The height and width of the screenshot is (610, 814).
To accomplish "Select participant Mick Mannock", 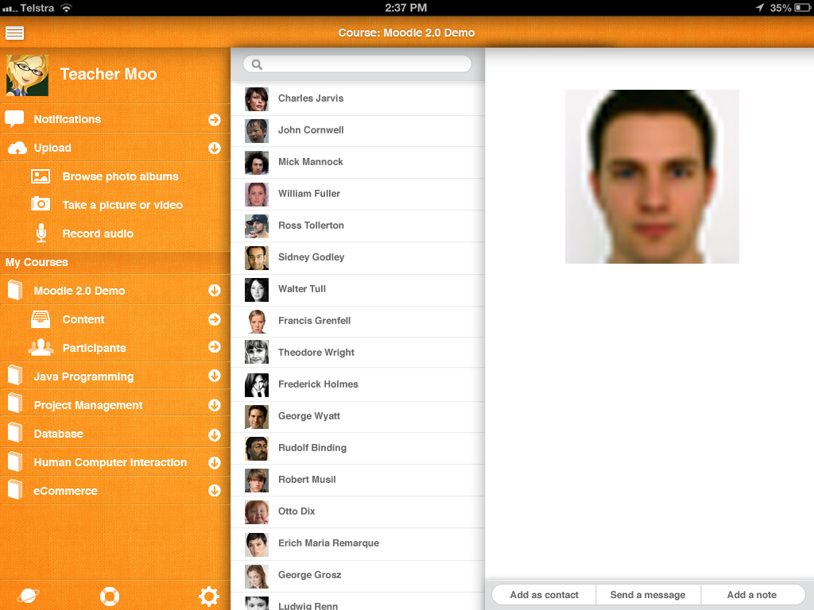I will [358, 162].
